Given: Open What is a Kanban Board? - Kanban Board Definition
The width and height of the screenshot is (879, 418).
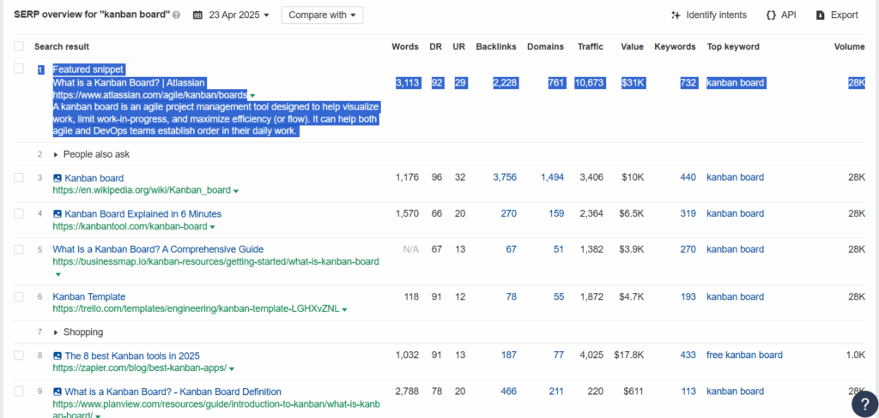Looking at the screenshot, I should tap(173, 391).
